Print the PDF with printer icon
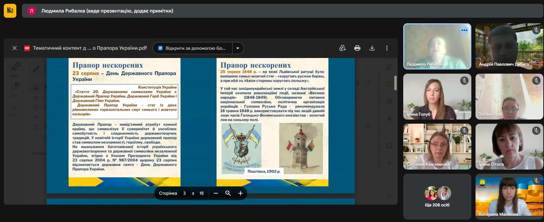 (x=357, y=48)
